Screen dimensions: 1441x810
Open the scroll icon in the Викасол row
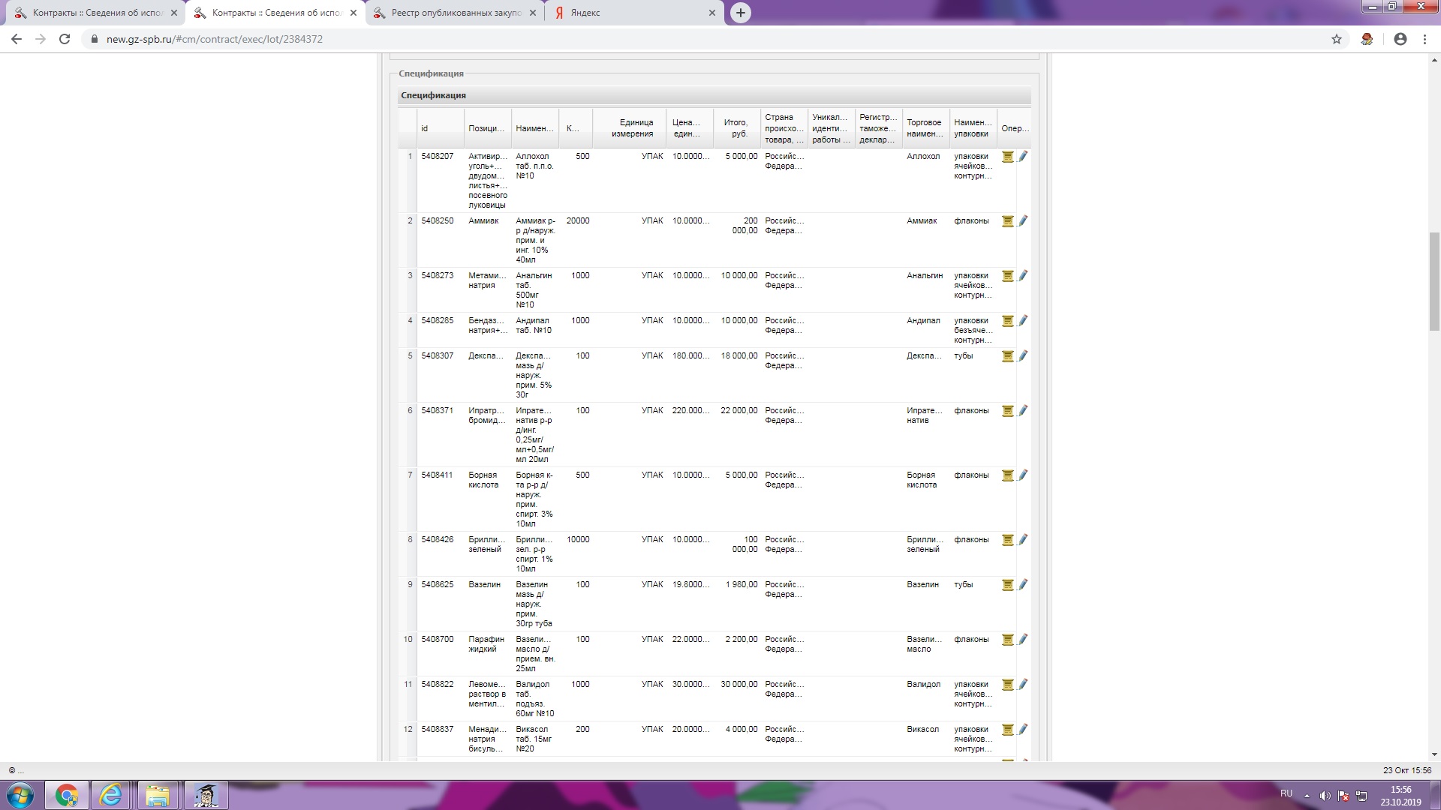click(x=1008, y=730)
